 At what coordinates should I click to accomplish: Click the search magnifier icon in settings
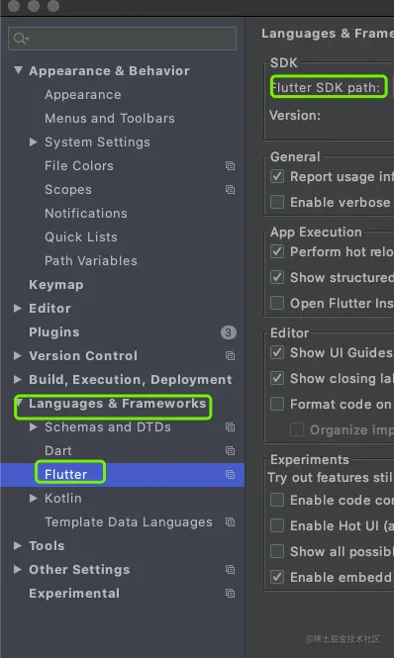(20, 39)
